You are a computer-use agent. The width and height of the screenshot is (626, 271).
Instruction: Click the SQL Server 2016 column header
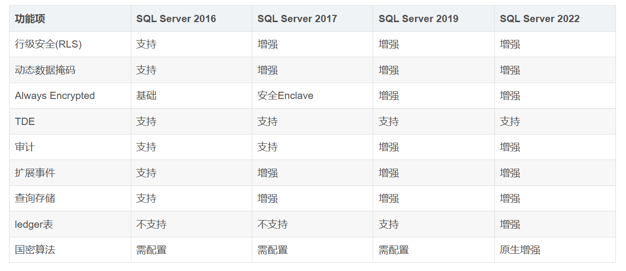(176, 19)
